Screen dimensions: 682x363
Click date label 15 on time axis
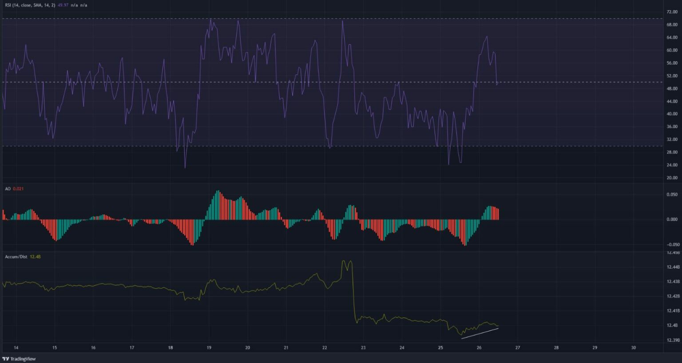(55, 348)
